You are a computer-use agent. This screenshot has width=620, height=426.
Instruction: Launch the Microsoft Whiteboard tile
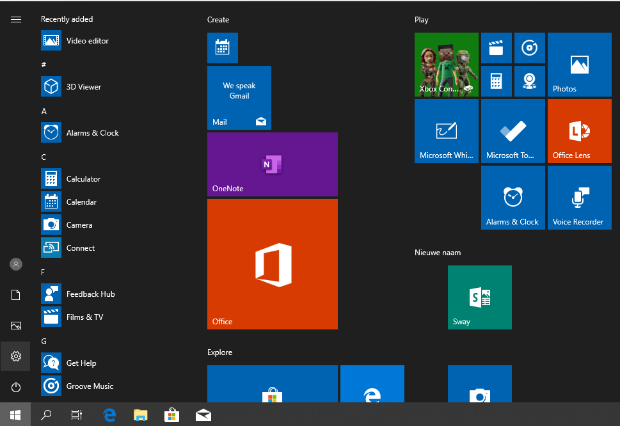click(x=447, y=130)
